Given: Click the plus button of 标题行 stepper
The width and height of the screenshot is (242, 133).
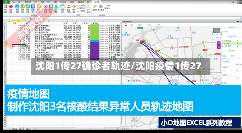Looking at the screenshot, I should pos(237,70).
